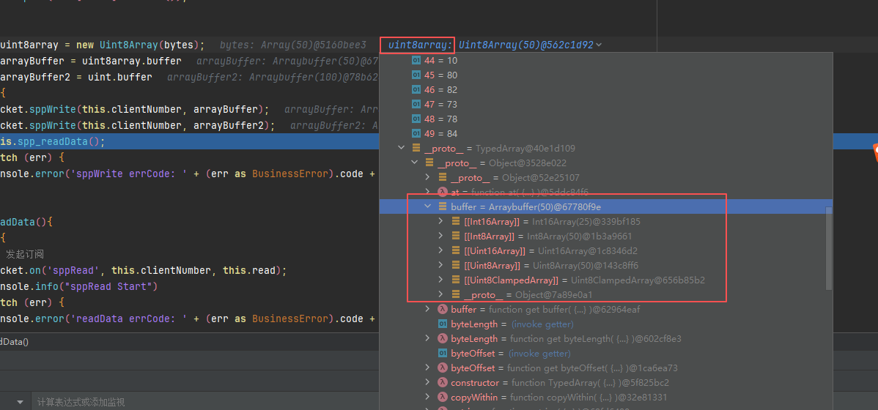Click the object icon of the [[Int8Array]] entry

pos(456,236)
